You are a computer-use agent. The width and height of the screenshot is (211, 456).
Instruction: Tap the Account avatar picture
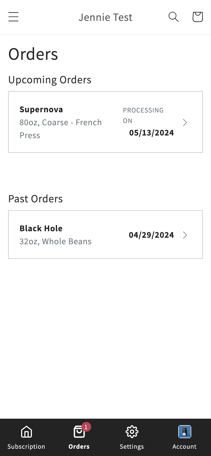[185, 432]
